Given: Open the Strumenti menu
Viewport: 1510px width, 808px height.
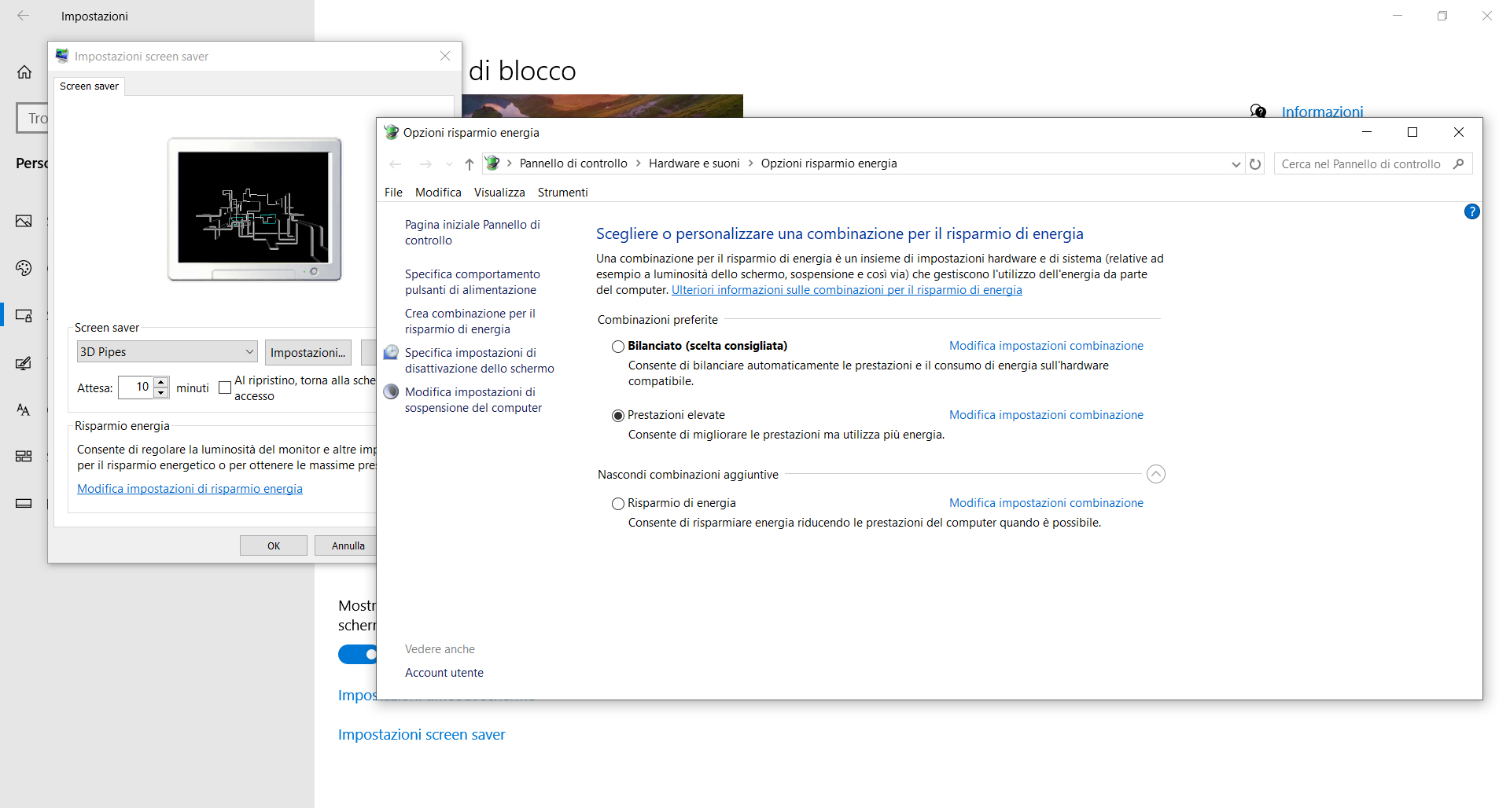Looking at the screenshot, I should [x=563, y=193].
